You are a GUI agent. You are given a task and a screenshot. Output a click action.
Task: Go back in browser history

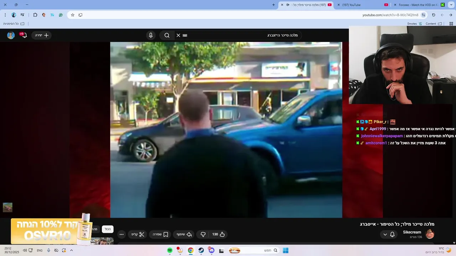point(442,15)
